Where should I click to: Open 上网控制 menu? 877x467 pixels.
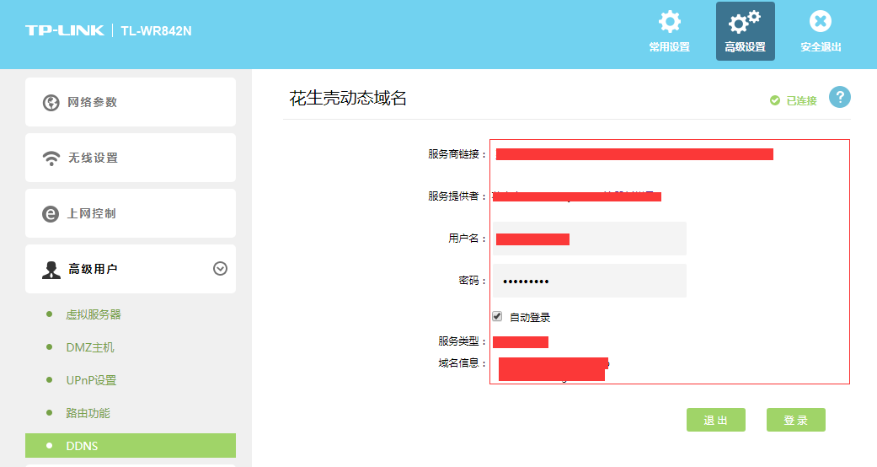tap(131, 213)
